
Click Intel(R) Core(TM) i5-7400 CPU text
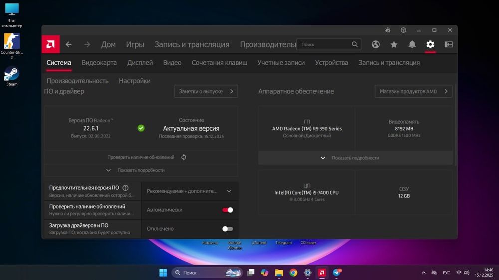(306, 193)
